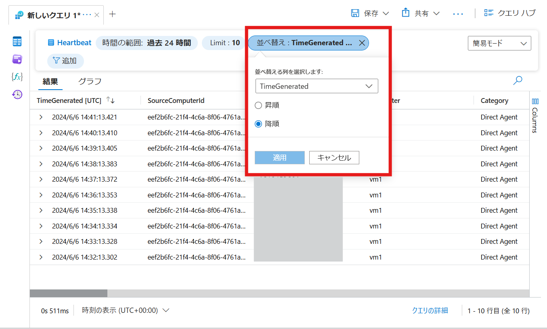Image resolution: width=547 pixels, height=329 pixels.
Task: Click the 保存 save disk icon
Action: click(x=355, y=13)
